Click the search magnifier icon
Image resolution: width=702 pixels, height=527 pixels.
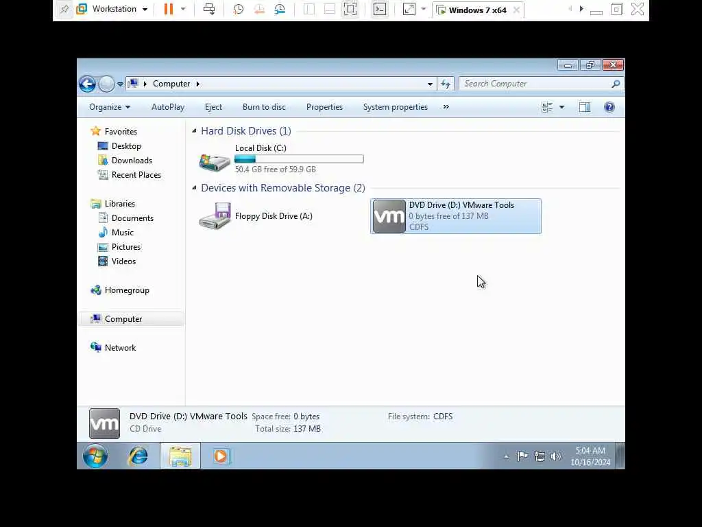click(616, 84)
